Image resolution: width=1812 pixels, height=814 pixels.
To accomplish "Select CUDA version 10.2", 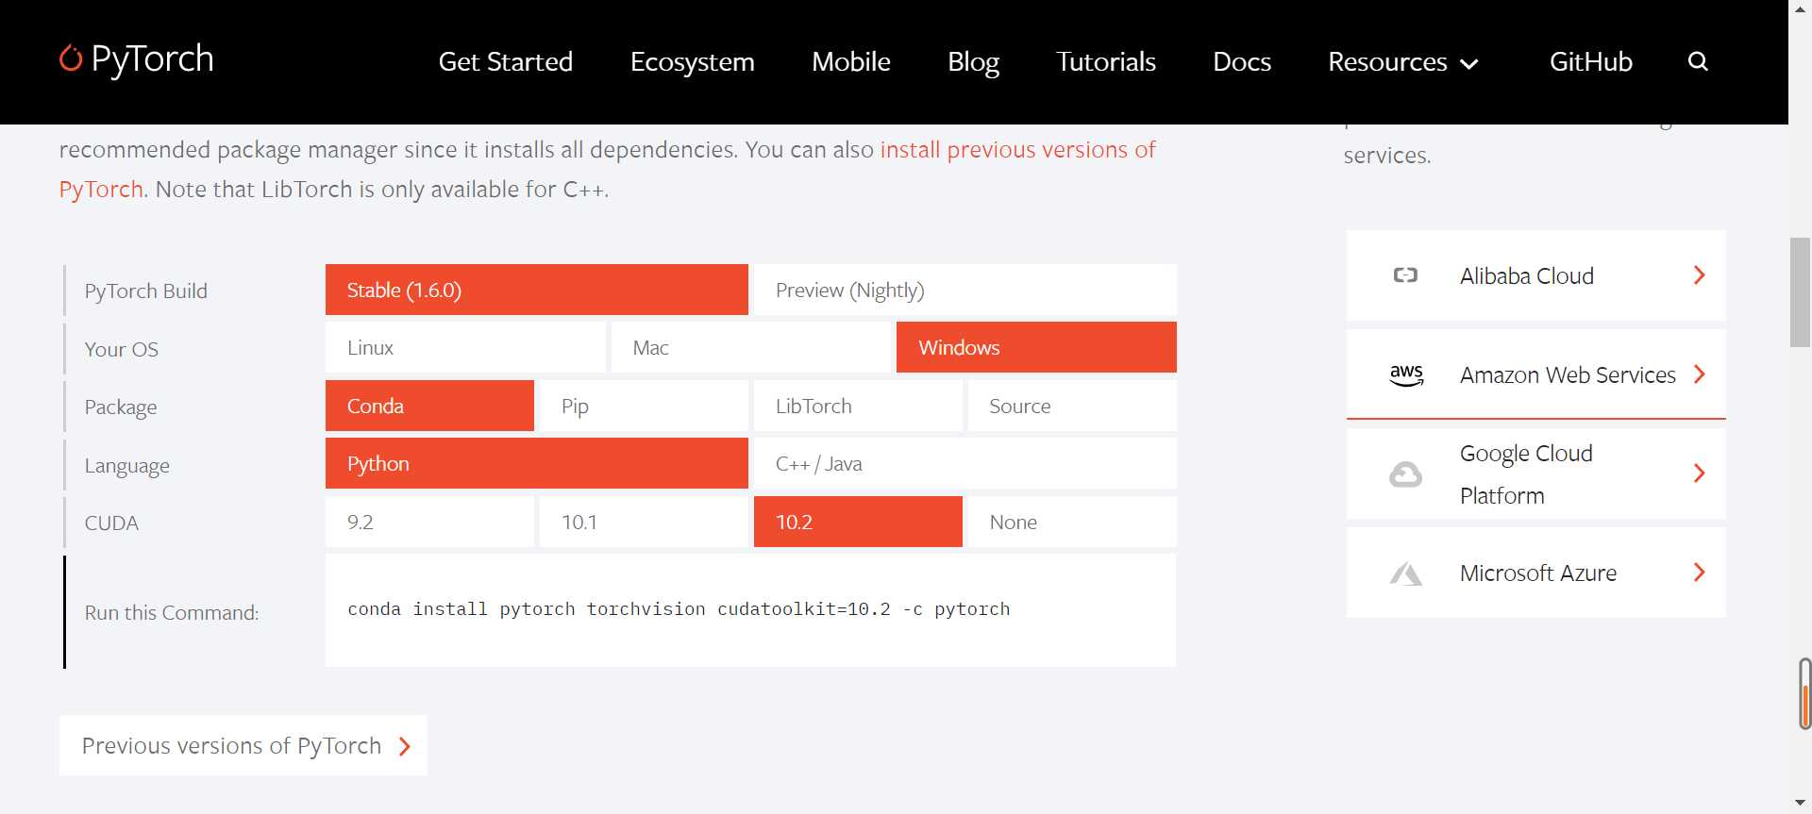I will 858,522.
